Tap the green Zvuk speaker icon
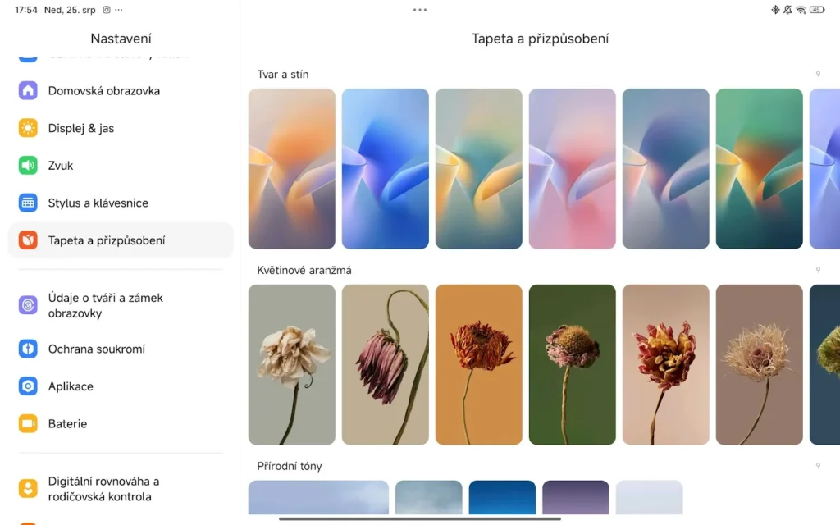840x525 pixels. tap(28, 166)
